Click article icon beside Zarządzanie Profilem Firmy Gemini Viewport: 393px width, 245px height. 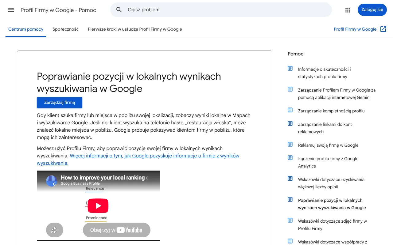coord(290,89)
